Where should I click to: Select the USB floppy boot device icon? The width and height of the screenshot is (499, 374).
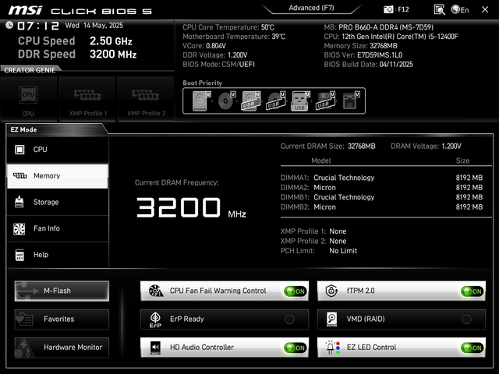(x=325, y=101)
